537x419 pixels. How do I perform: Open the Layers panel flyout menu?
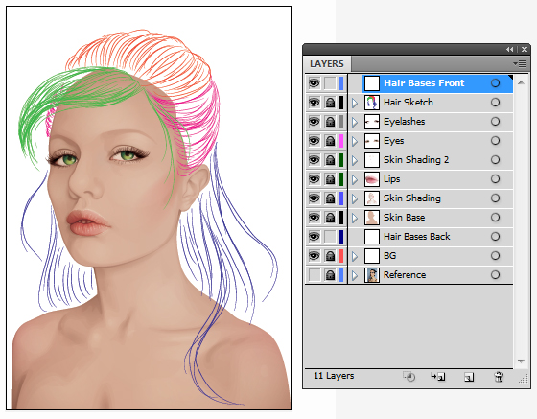tap(520, 63)
